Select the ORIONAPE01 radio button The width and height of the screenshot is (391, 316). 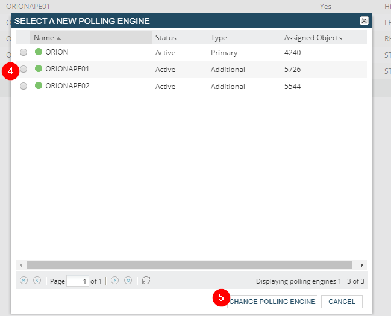click(23, 69)
